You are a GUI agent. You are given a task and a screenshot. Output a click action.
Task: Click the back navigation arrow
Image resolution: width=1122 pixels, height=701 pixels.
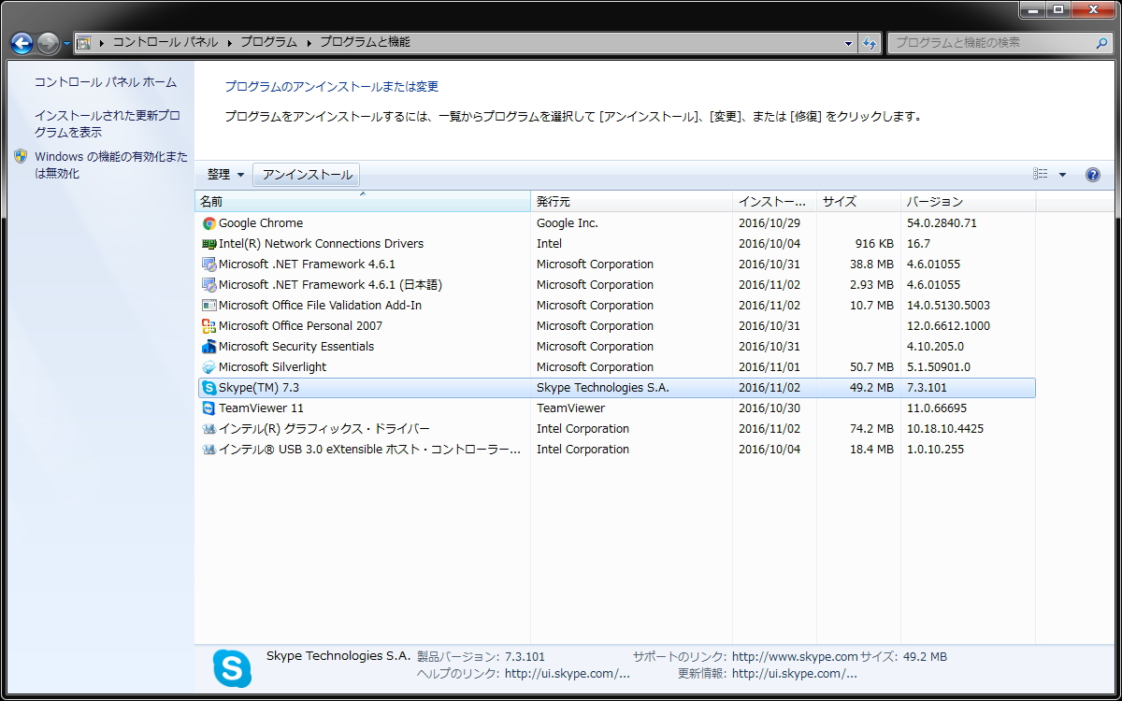pos(22,43)
